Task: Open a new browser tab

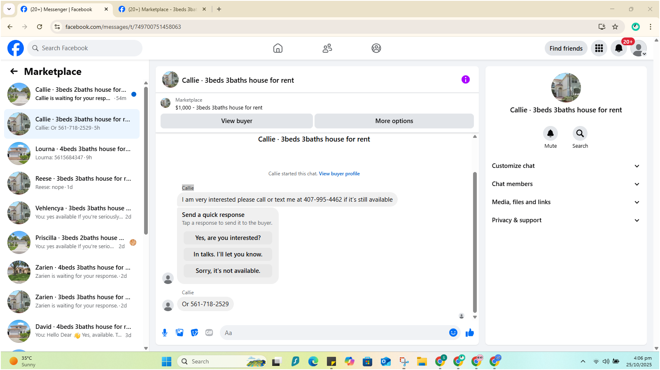Action: 219,9
